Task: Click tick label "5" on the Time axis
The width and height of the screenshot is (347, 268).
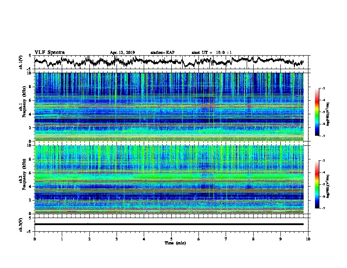Action: pos(171,239)
